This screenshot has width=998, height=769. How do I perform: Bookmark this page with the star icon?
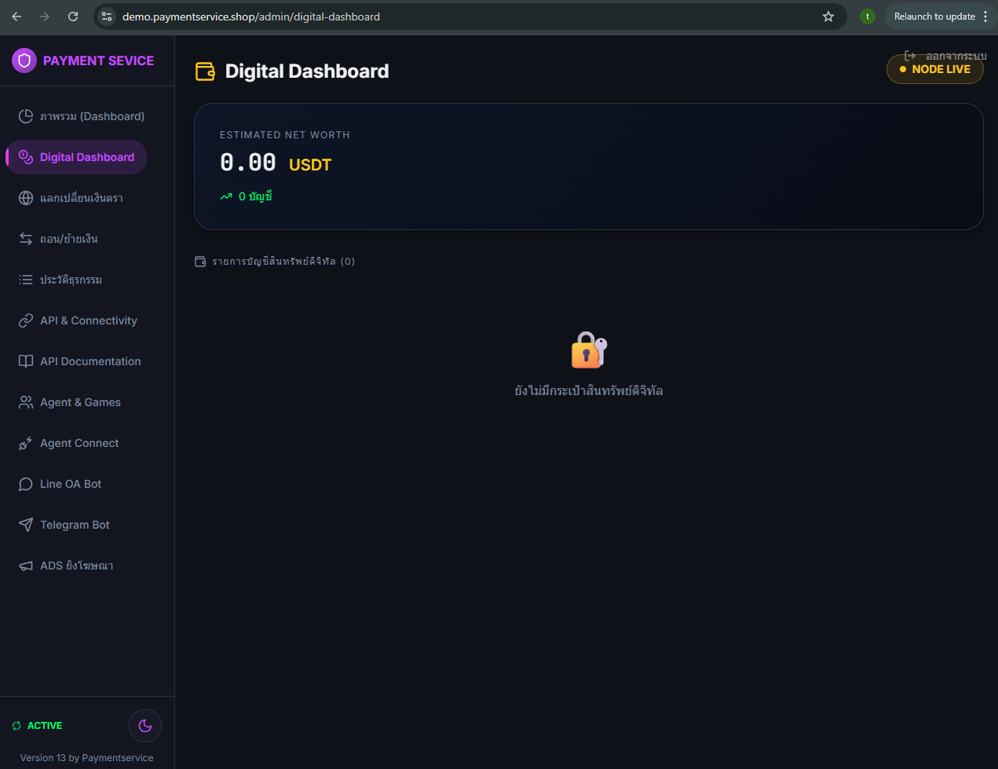coord(828,16)
